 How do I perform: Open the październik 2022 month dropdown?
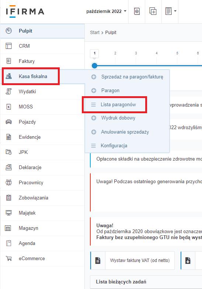(106, 11)
